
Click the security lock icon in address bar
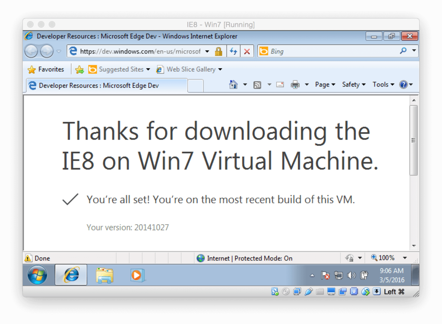click(x=218, y=51)
